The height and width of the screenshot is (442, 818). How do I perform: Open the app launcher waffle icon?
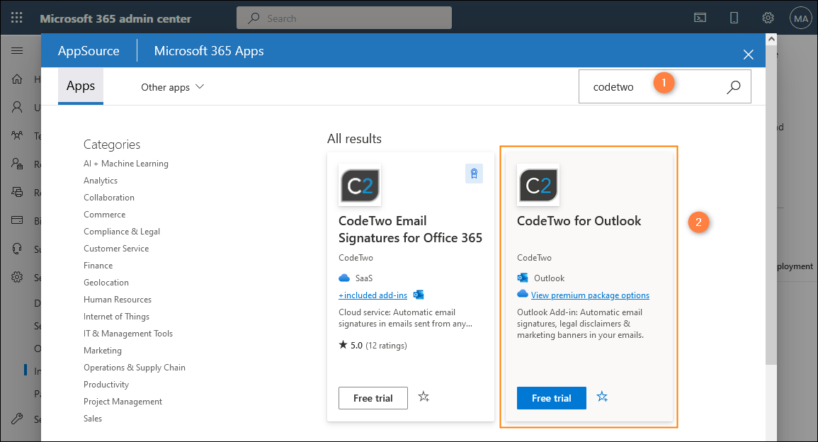tap(17, 18)
